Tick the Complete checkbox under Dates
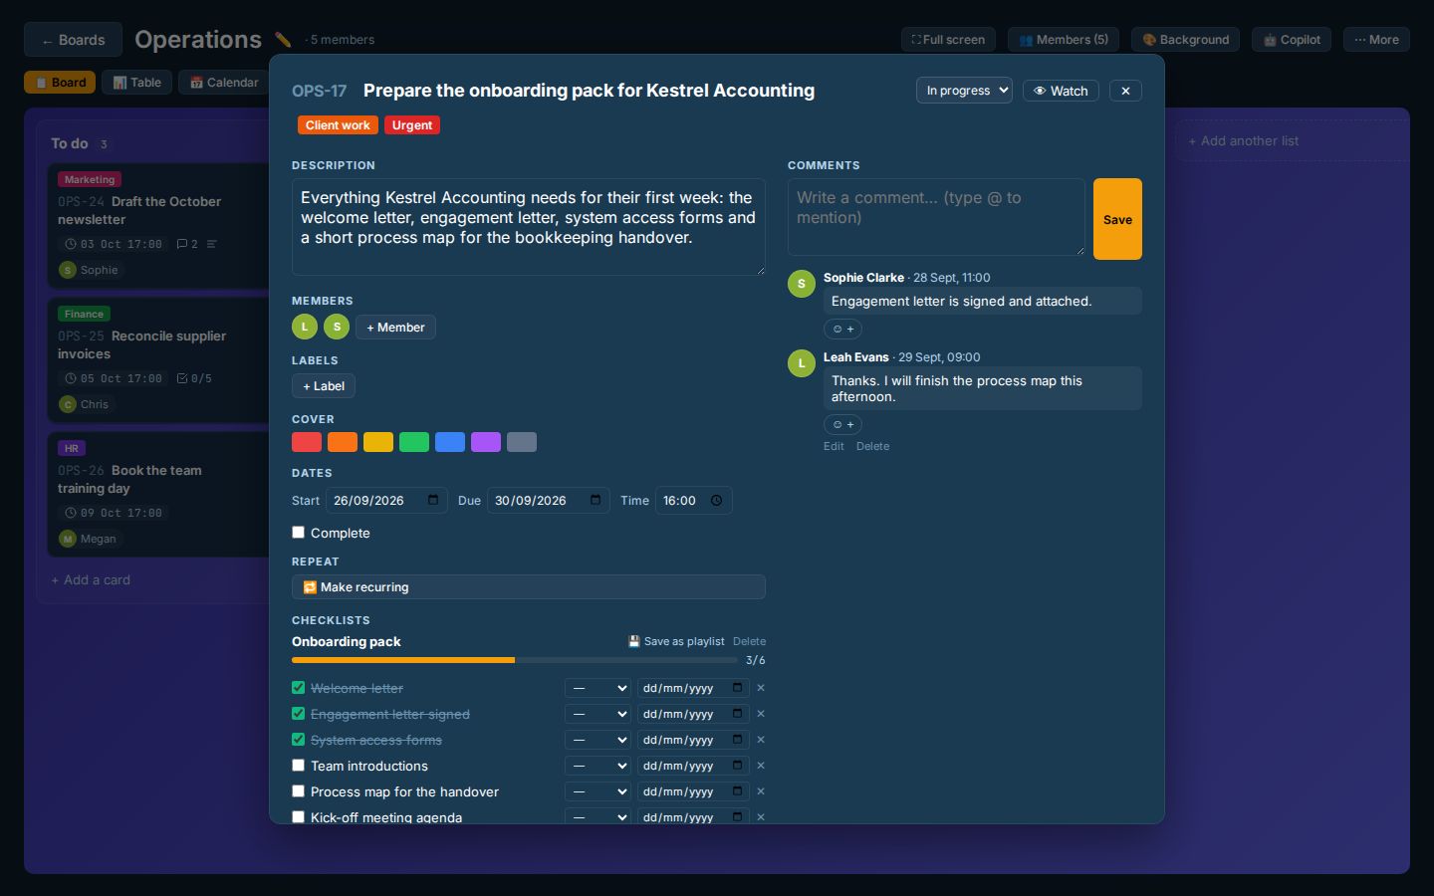This screenshot has width=1434, height=896. (298, 533)
